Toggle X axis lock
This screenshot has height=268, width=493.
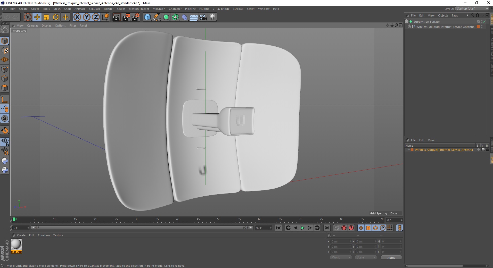click(77, 17)
